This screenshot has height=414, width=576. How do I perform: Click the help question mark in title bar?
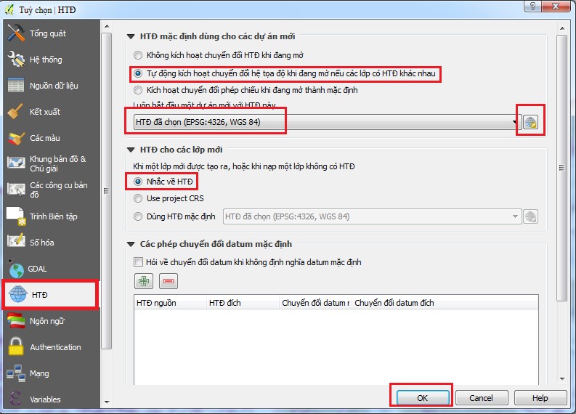click(x=532, y=7)
